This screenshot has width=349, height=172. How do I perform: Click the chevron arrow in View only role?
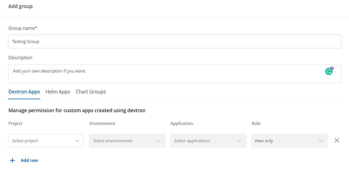tap(321, 141)
